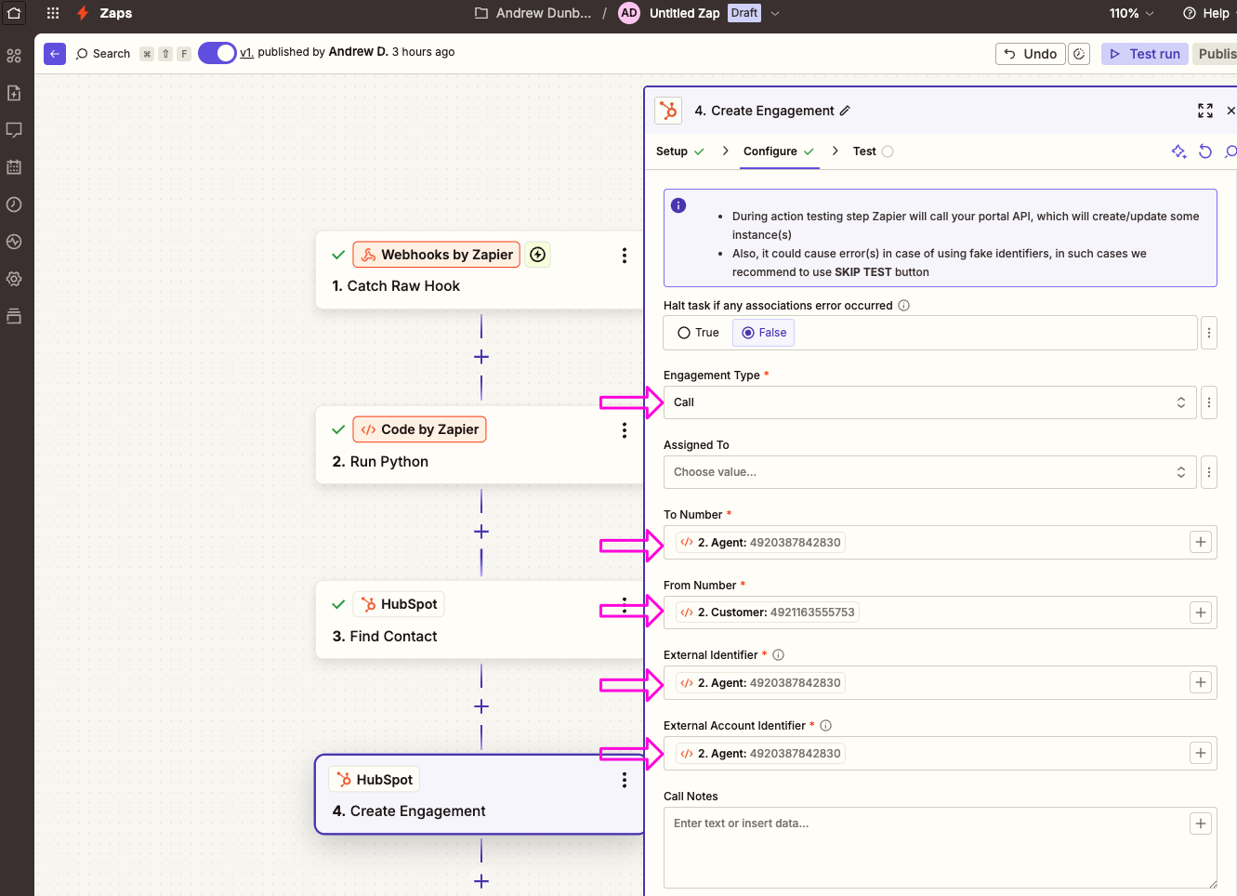Select the True radio option
The image size is (1237, 896).
[x=699, y=333]
